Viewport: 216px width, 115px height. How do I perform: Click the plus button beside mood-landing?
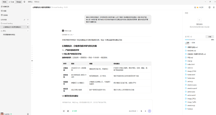pyautogui.click(x=28, y=24)
